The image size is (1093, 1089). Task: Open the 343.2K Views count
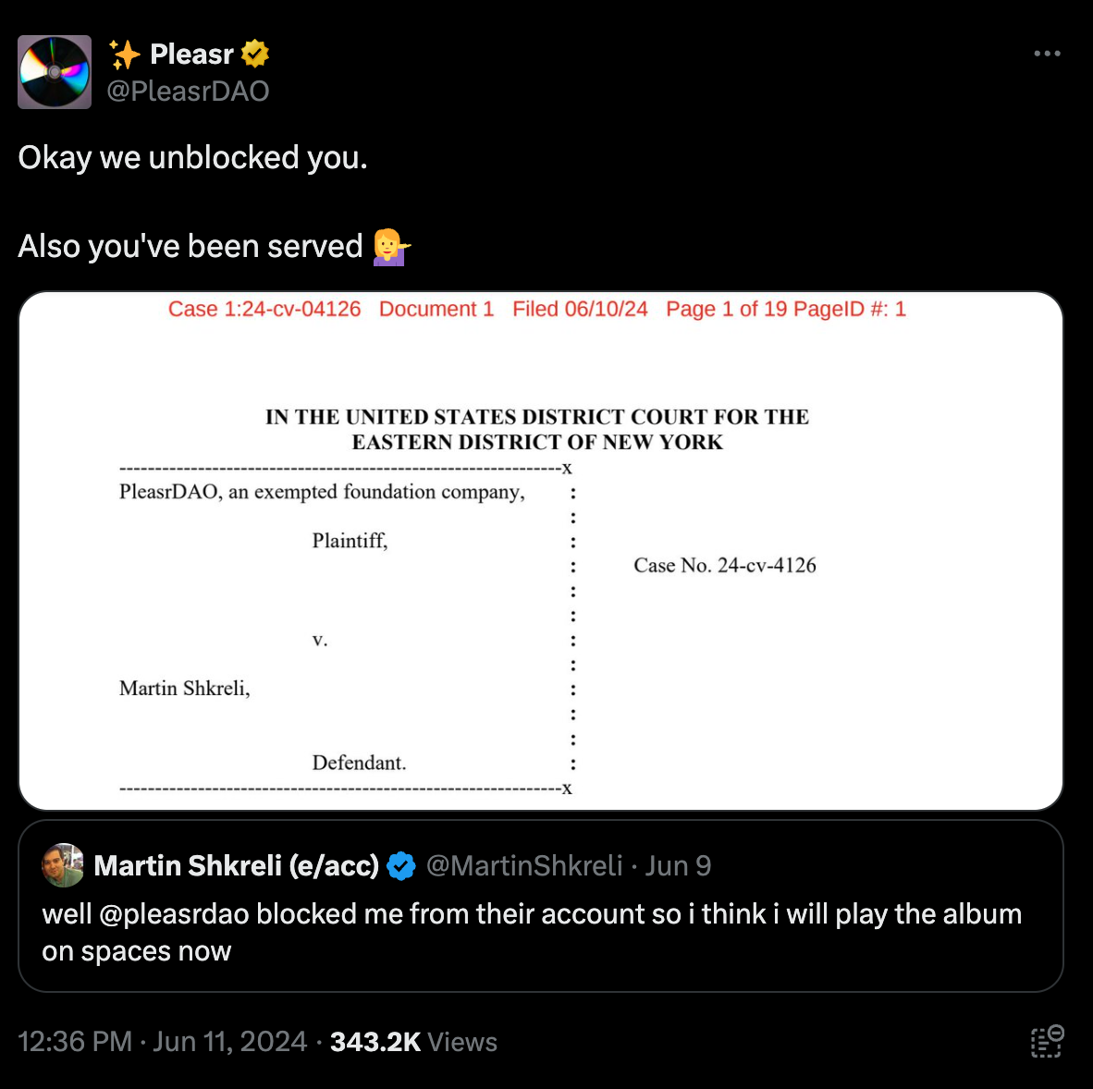(413, 1042)
